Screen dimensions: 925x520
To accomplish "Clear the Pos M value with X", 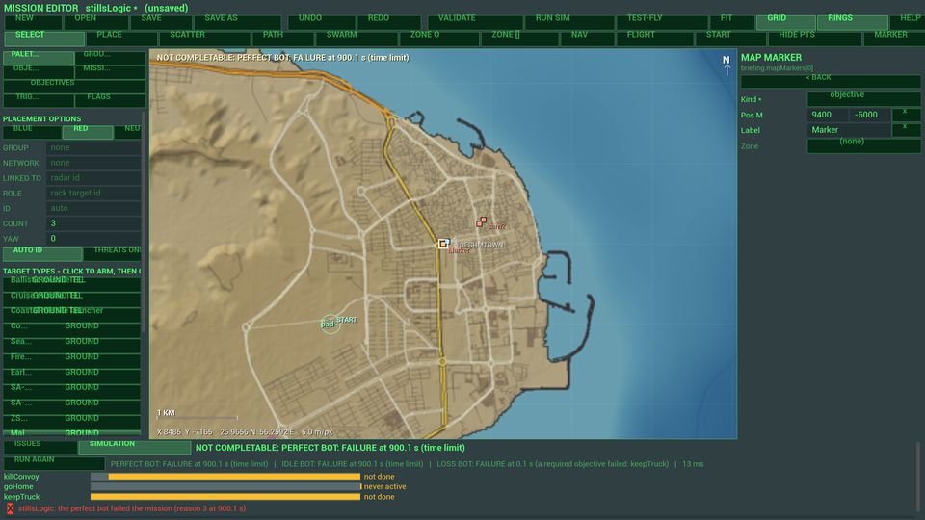I will [906, 115].
